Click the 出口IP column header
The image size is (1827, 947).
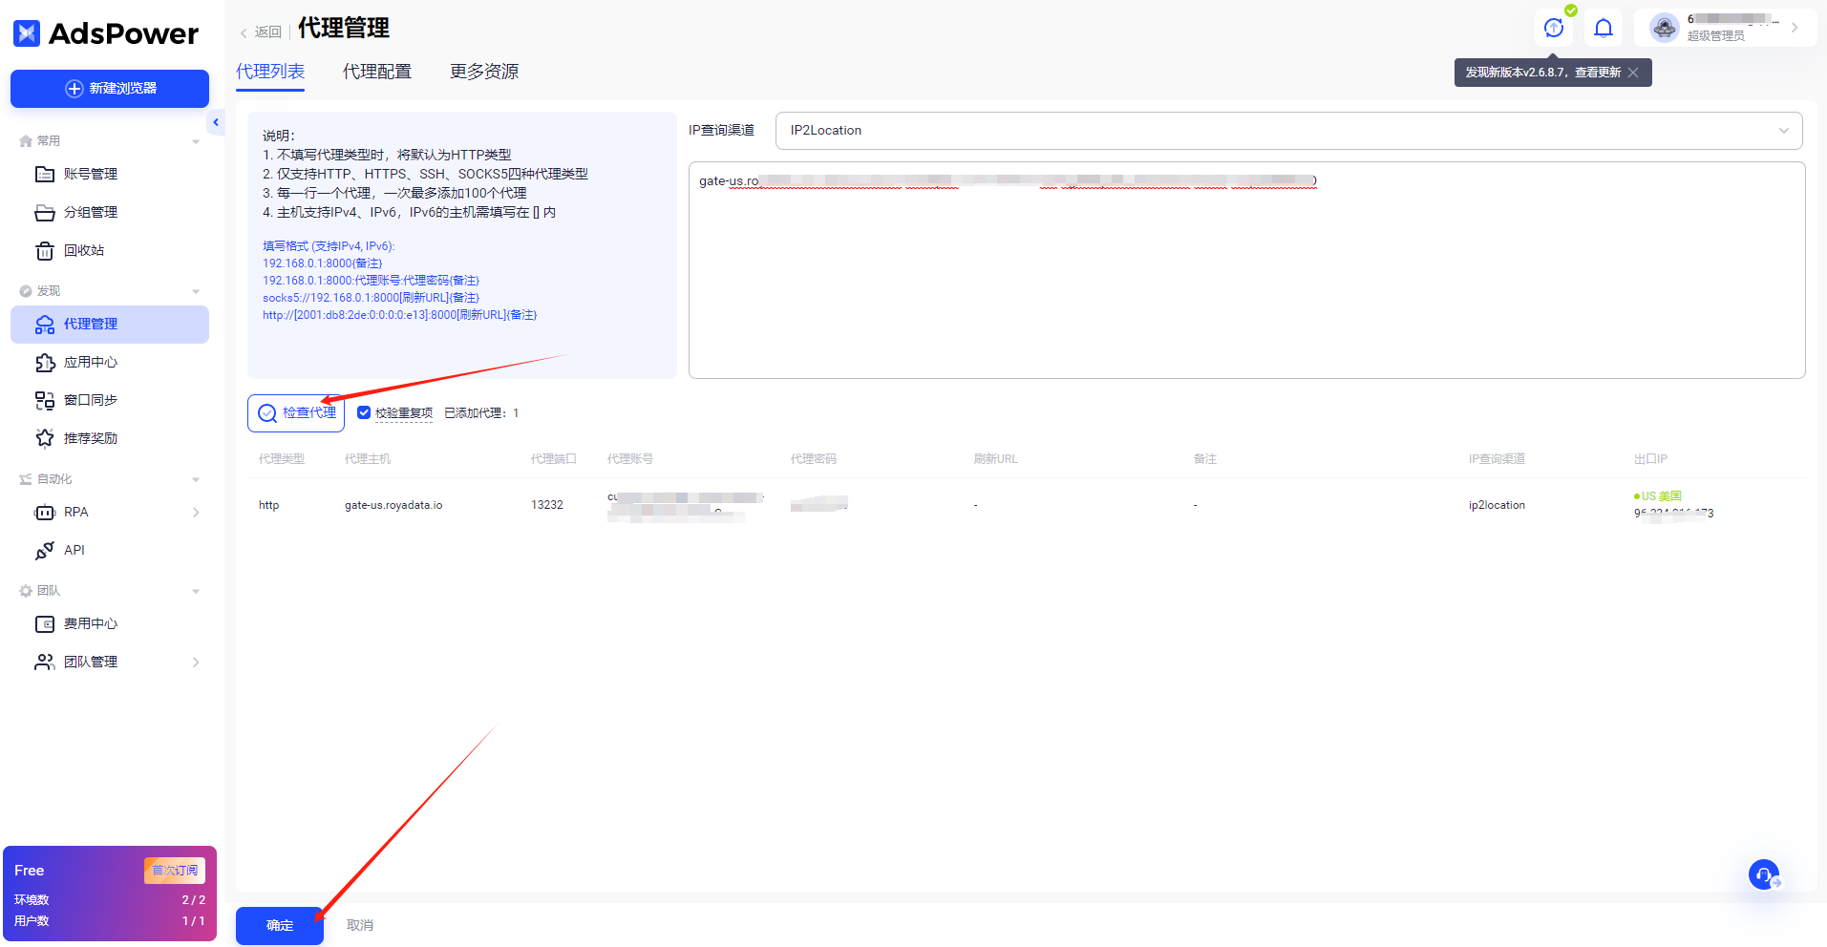point(1650,459)
